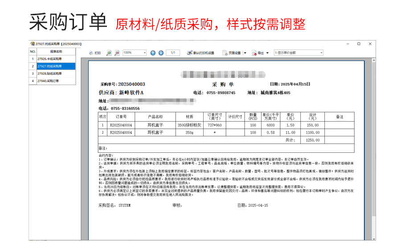The height and width of the screenshot is (245, 401).
Task: Go to previous page with up arrow
Action: 153,53
